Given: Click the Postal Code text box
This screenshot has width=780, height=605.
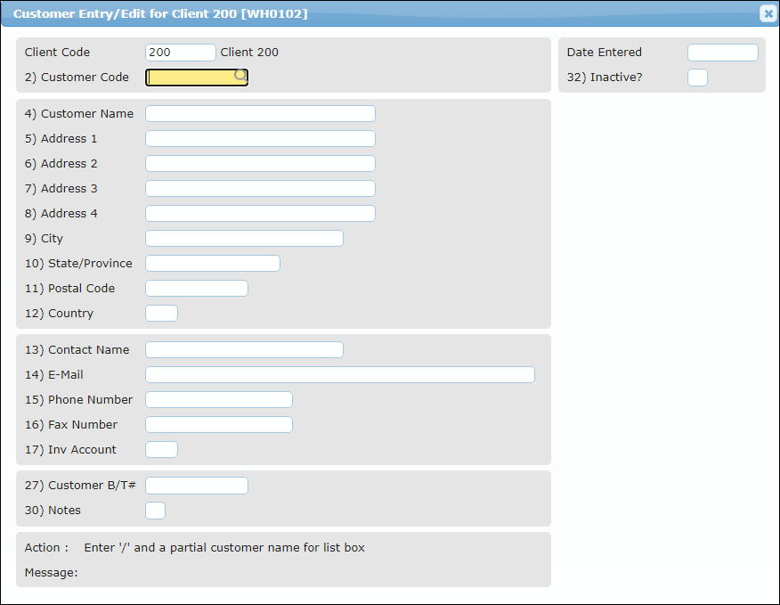Looking at the screenshot, I should coord(197,289).
